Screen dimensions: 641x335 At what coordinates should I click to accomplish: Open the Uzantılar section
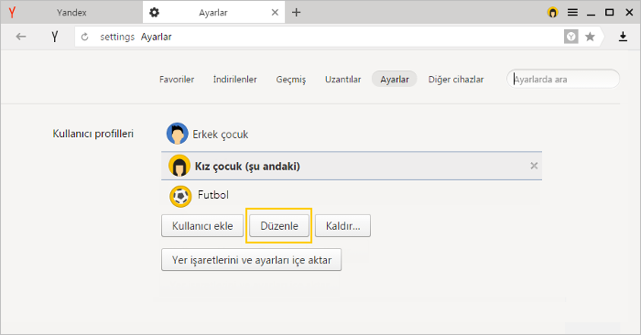pos(342,80)
